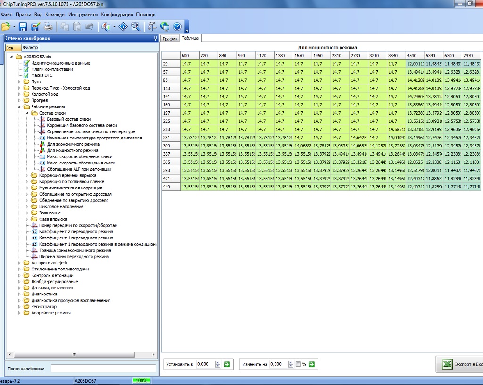Click the magnifier search icon in toolbar

pos(135,27)
